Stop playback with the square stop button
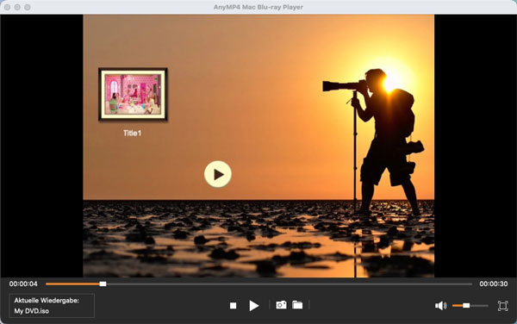517x324 pixels. pos(234,306)
